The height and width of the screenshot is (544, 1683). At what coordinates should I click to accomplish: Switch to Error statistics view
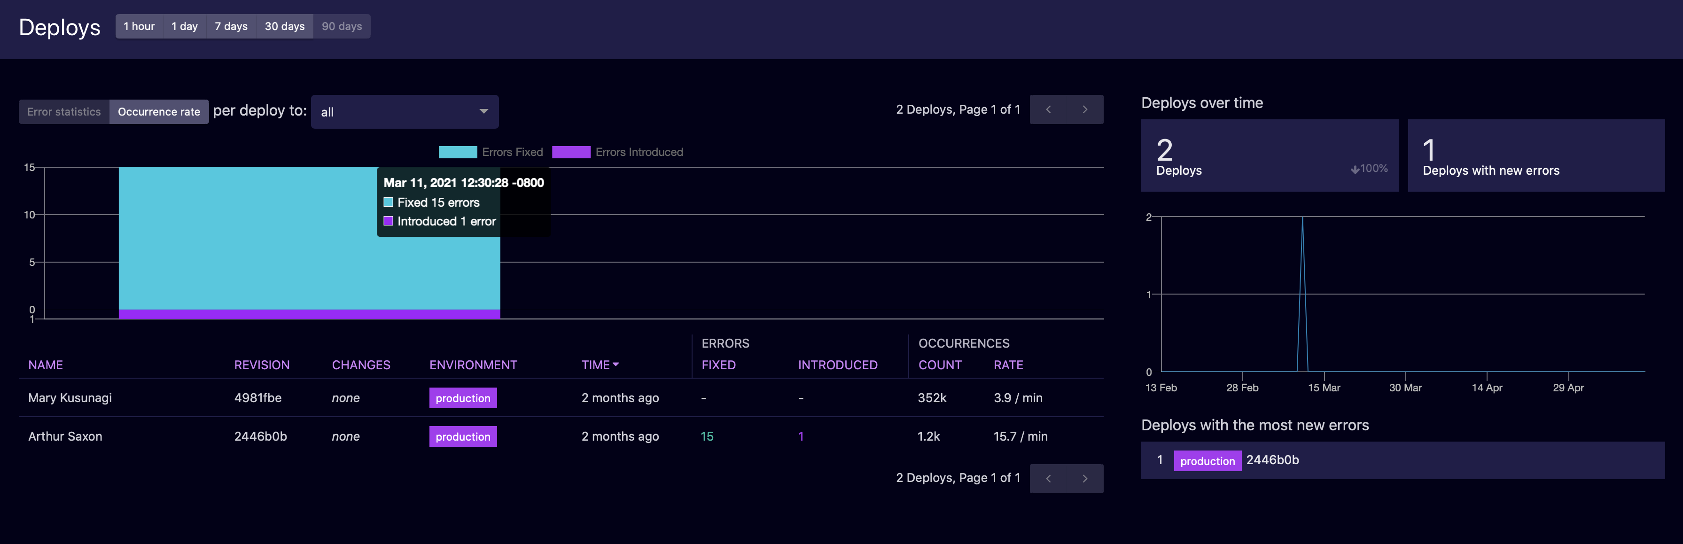pyautogui.click(x=64, y=111)
